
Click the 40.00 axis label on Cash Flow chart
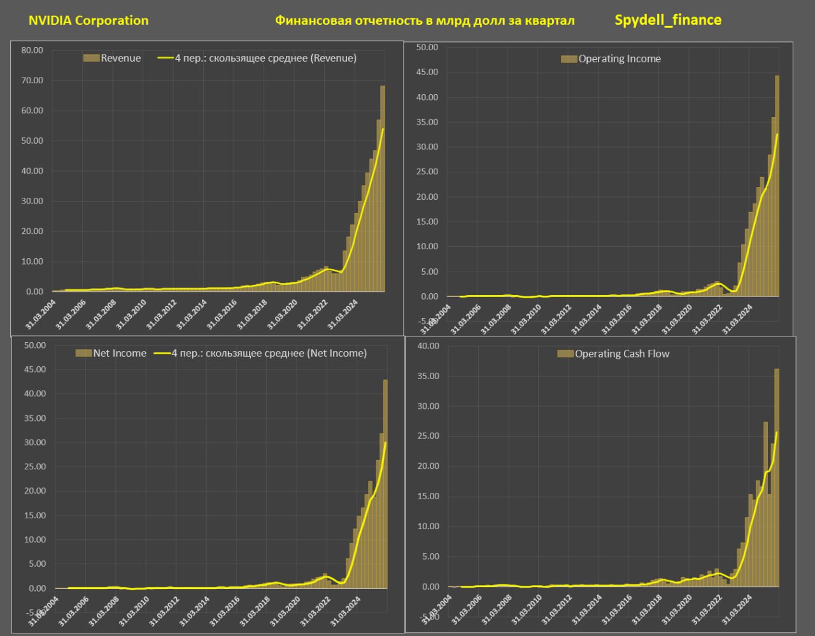pyautogui.click(x=427, y=345)
